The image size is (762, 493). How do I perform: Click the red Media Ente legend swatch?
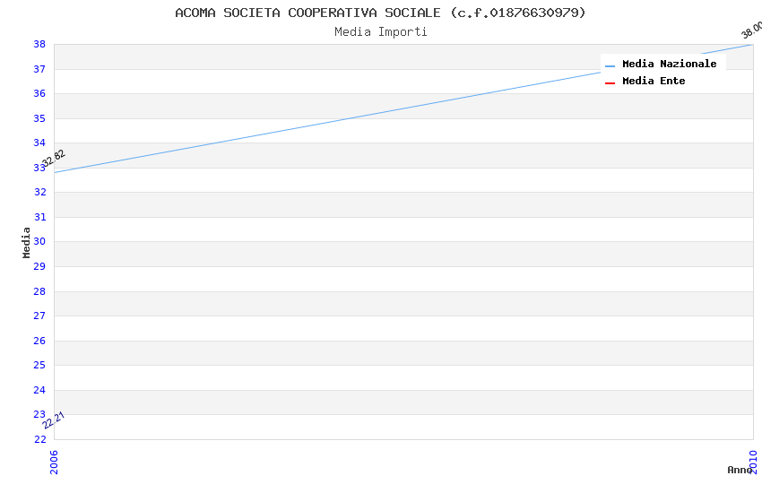610,82
